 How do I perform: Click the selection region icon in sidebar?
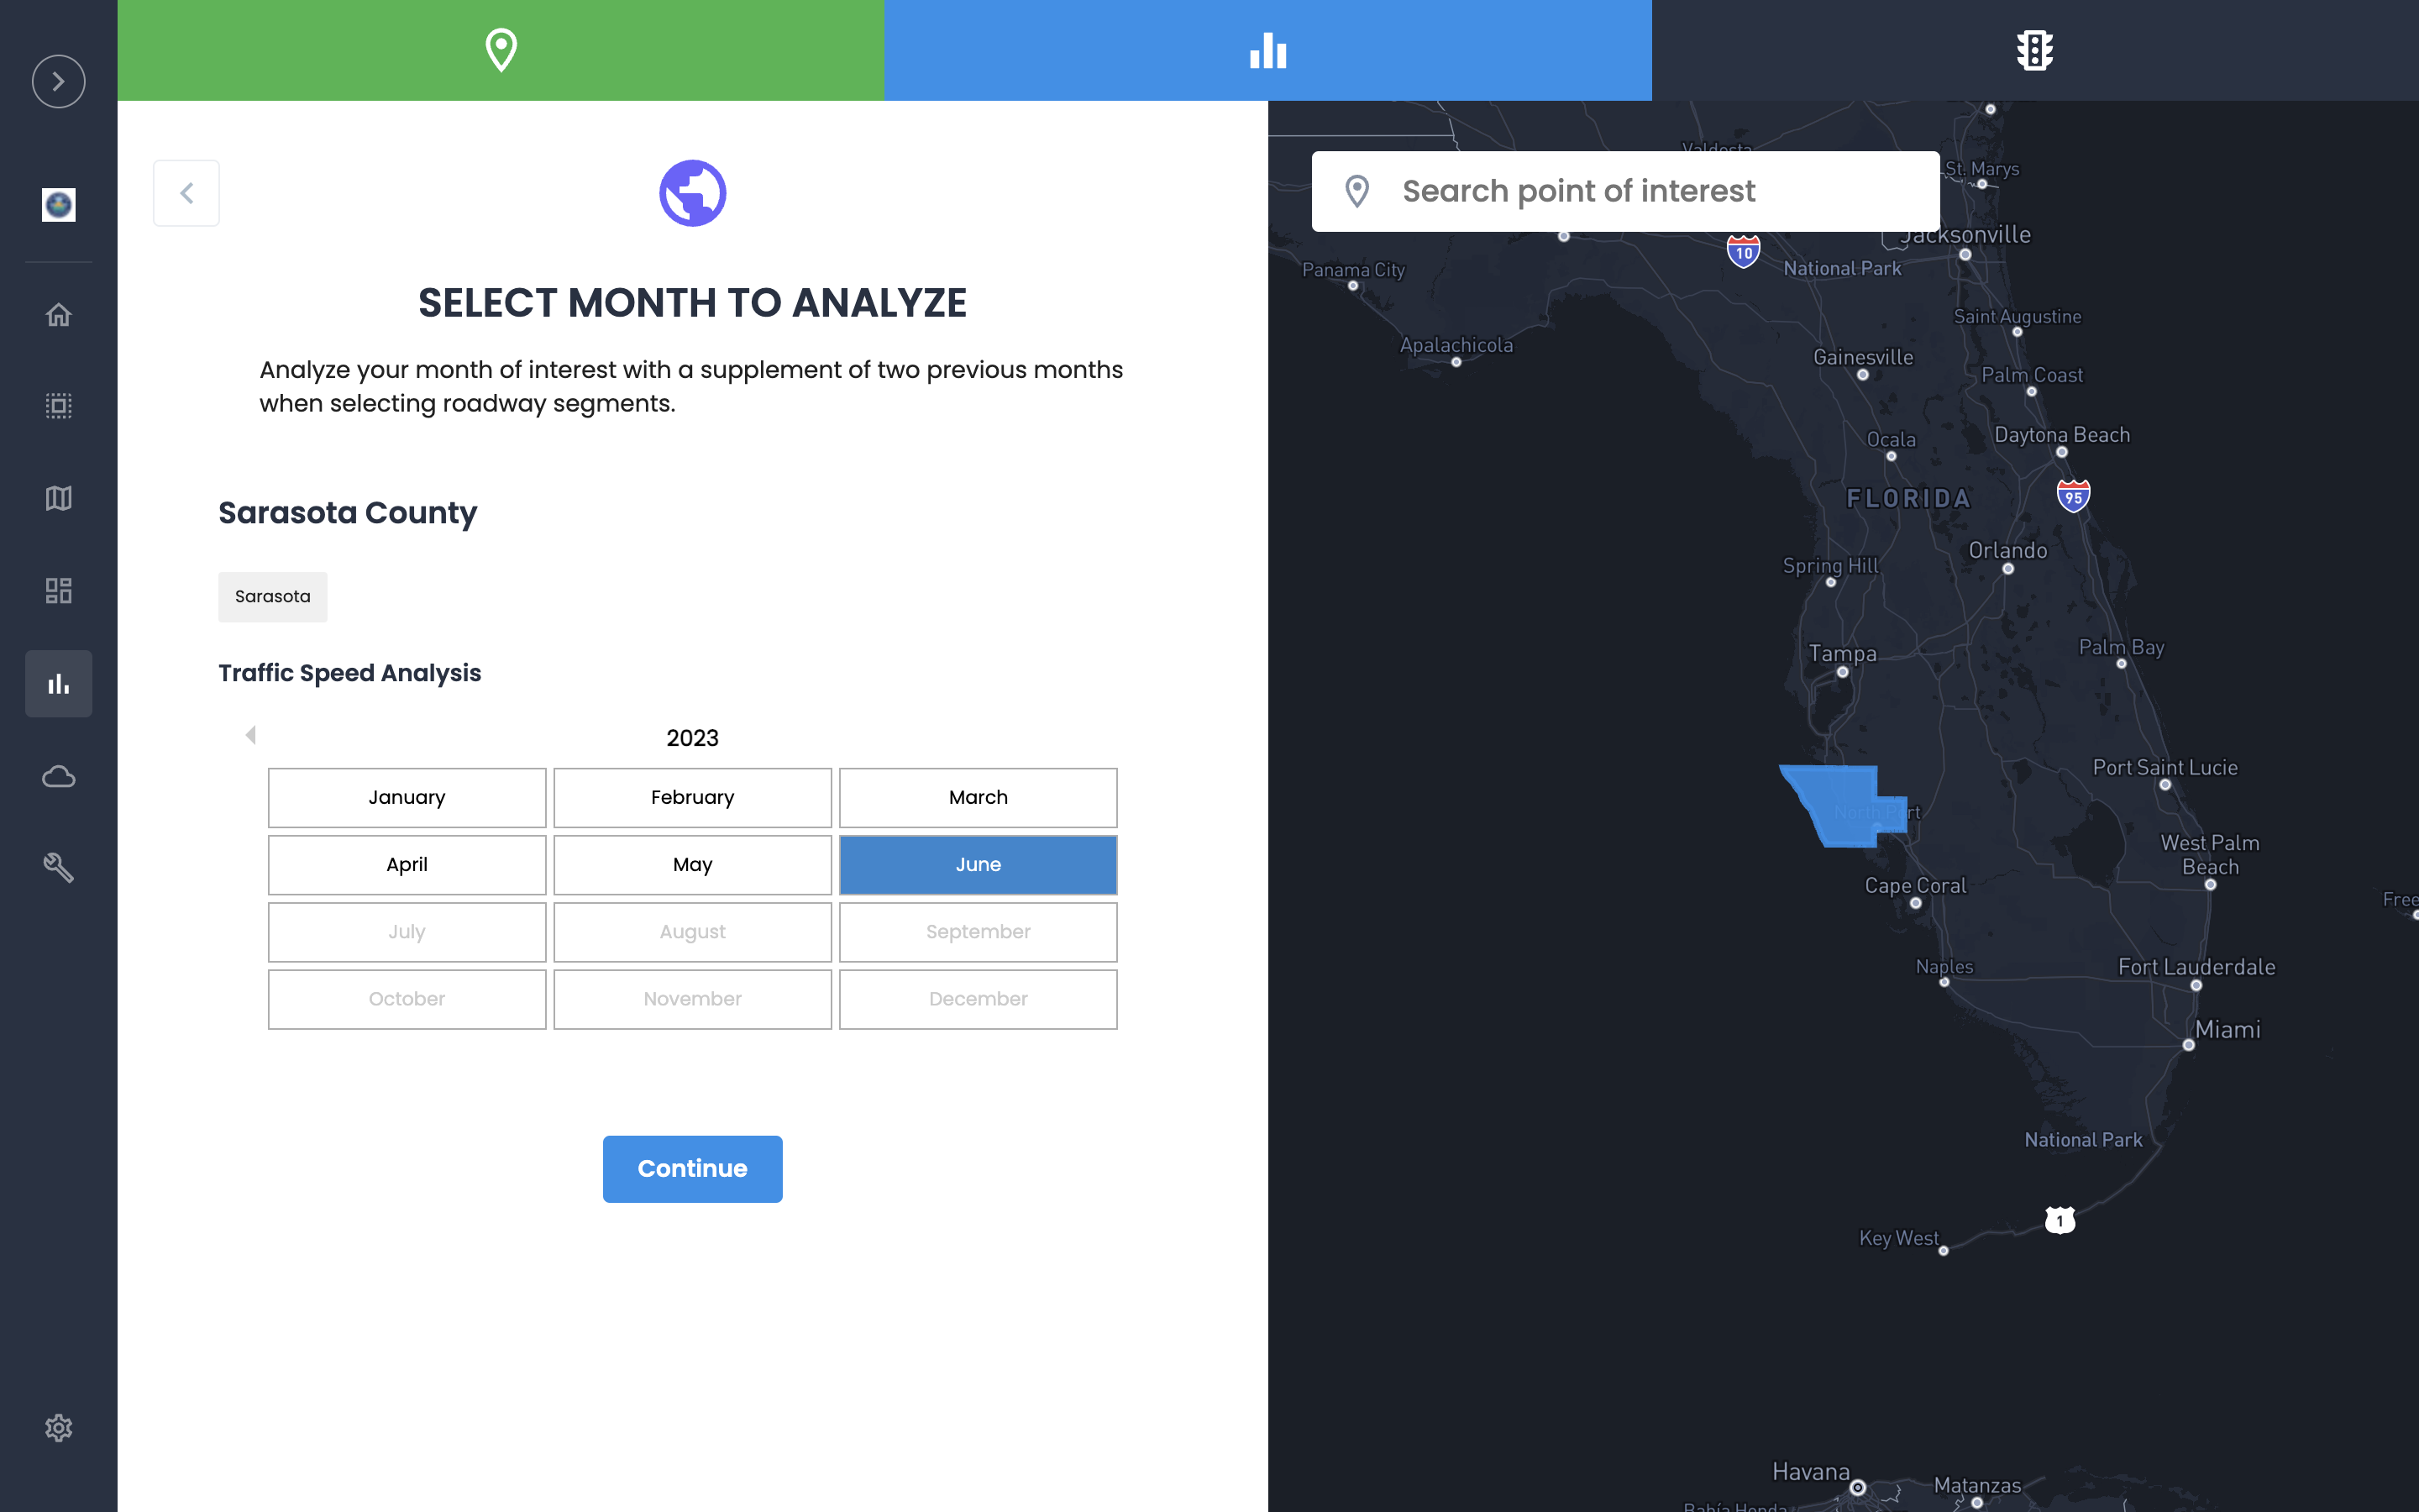[x=58, y=406]
